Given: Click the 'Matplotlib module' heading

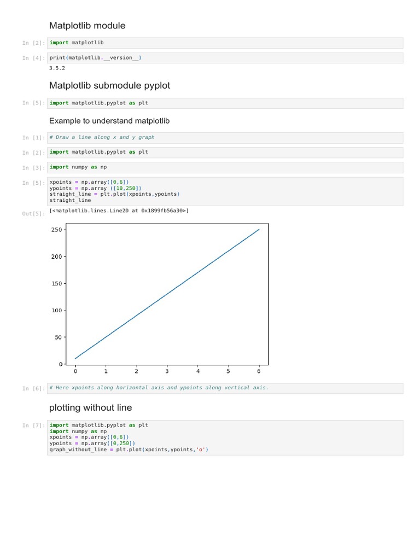Looking at the screenshot, I should 87,26.
